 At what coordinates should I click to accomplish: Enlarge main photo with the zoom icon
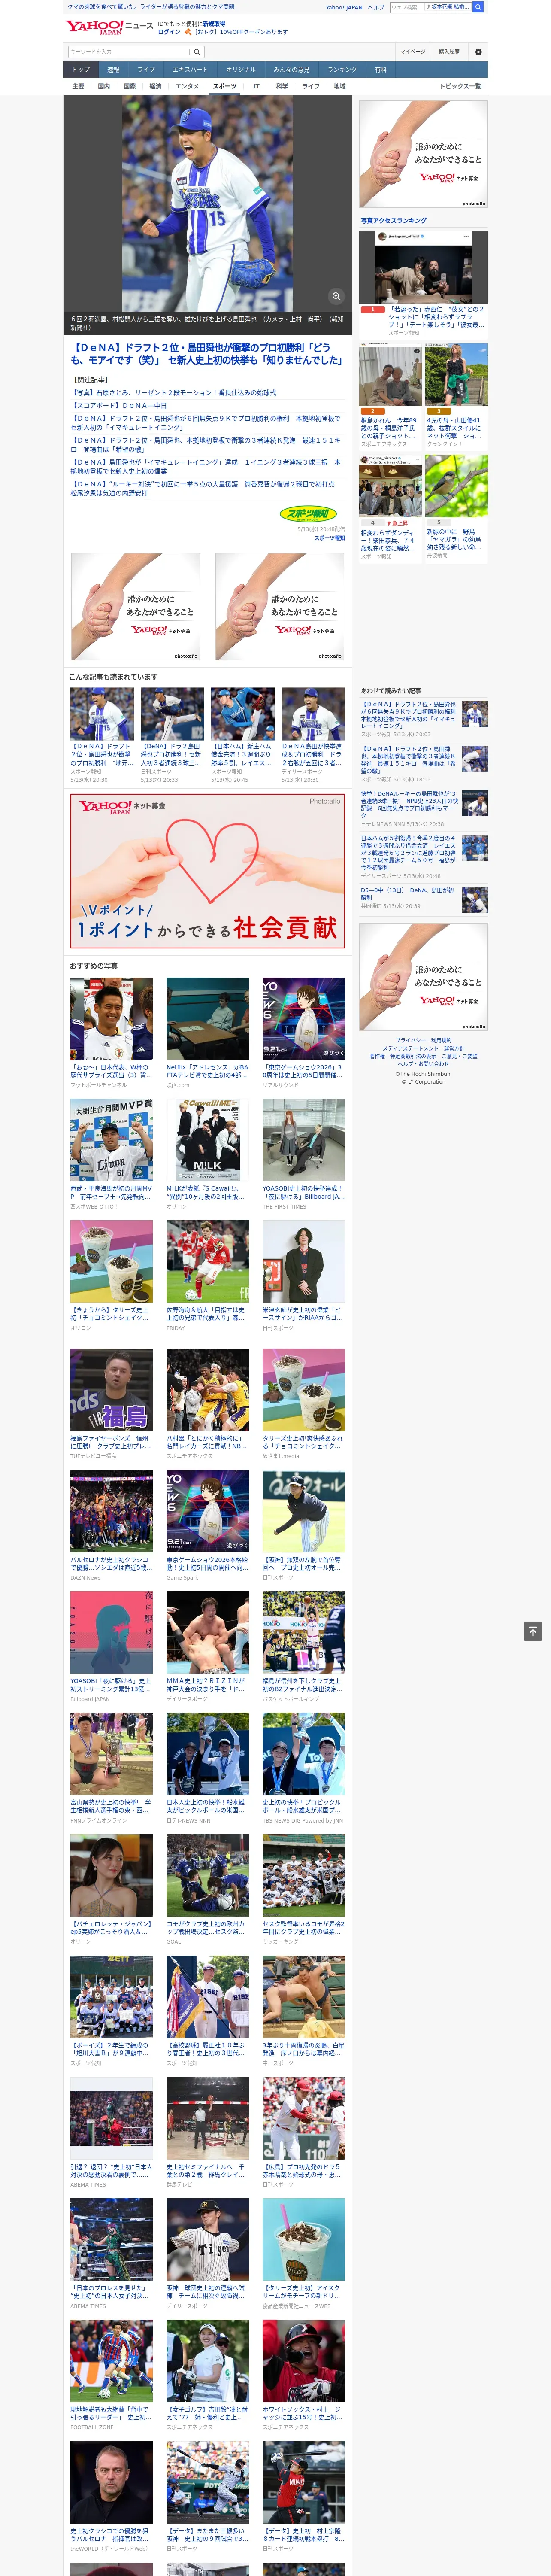[336, 296]
